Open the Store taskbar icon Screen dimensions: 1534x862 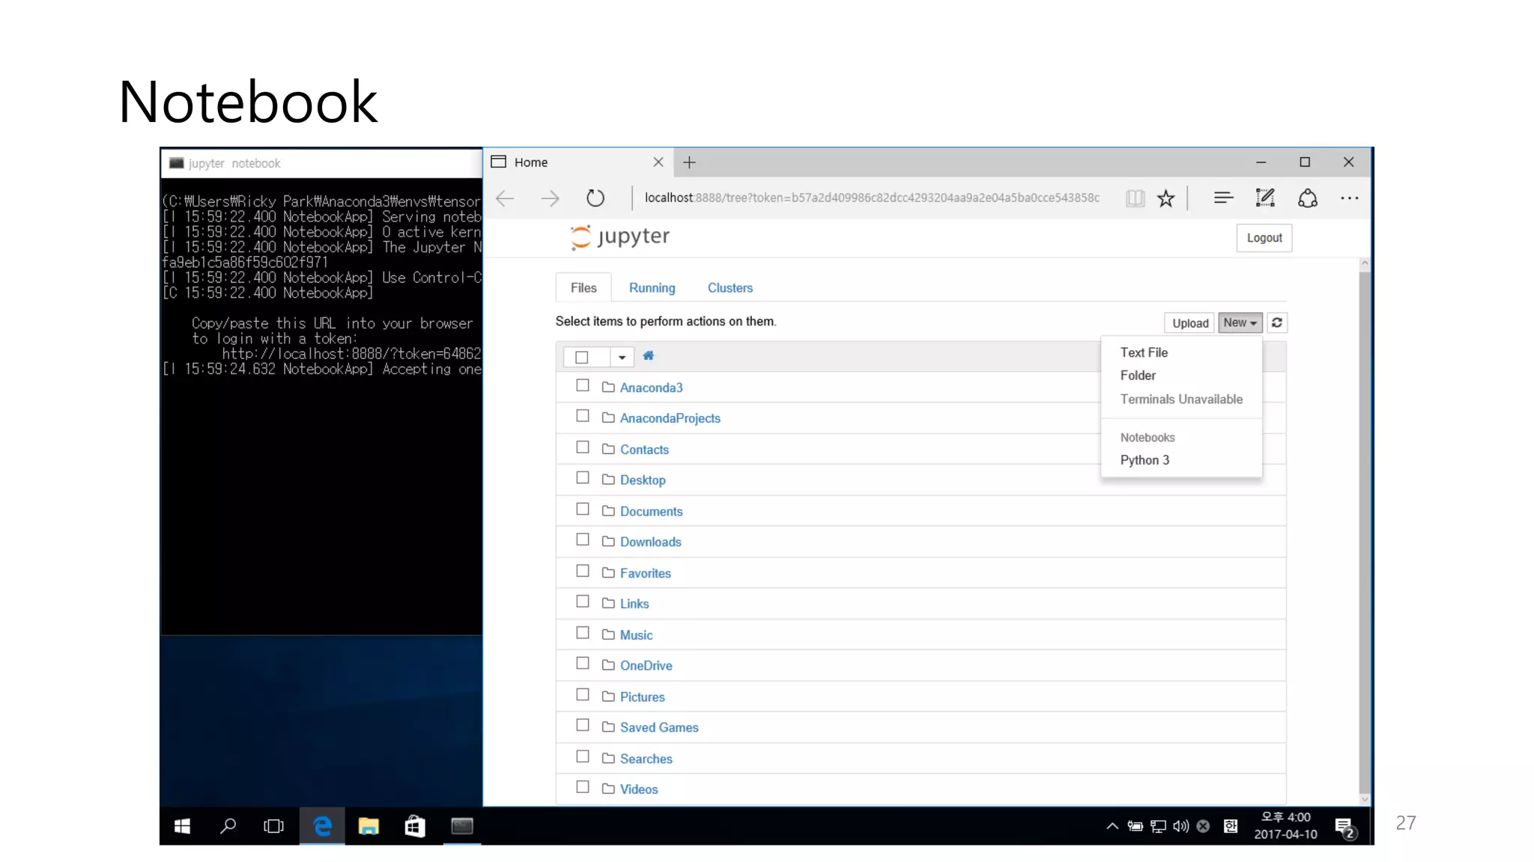tap(415, 826)
